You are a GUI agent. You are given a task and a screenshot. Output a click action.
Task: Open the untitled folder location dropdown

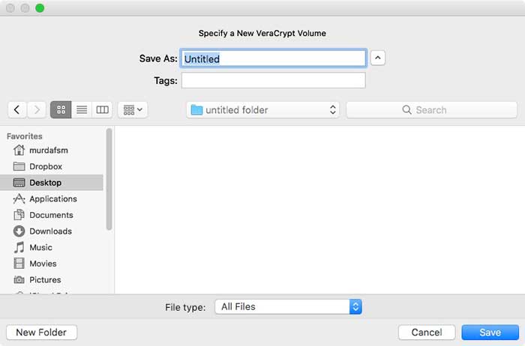[x=262, y=109]
